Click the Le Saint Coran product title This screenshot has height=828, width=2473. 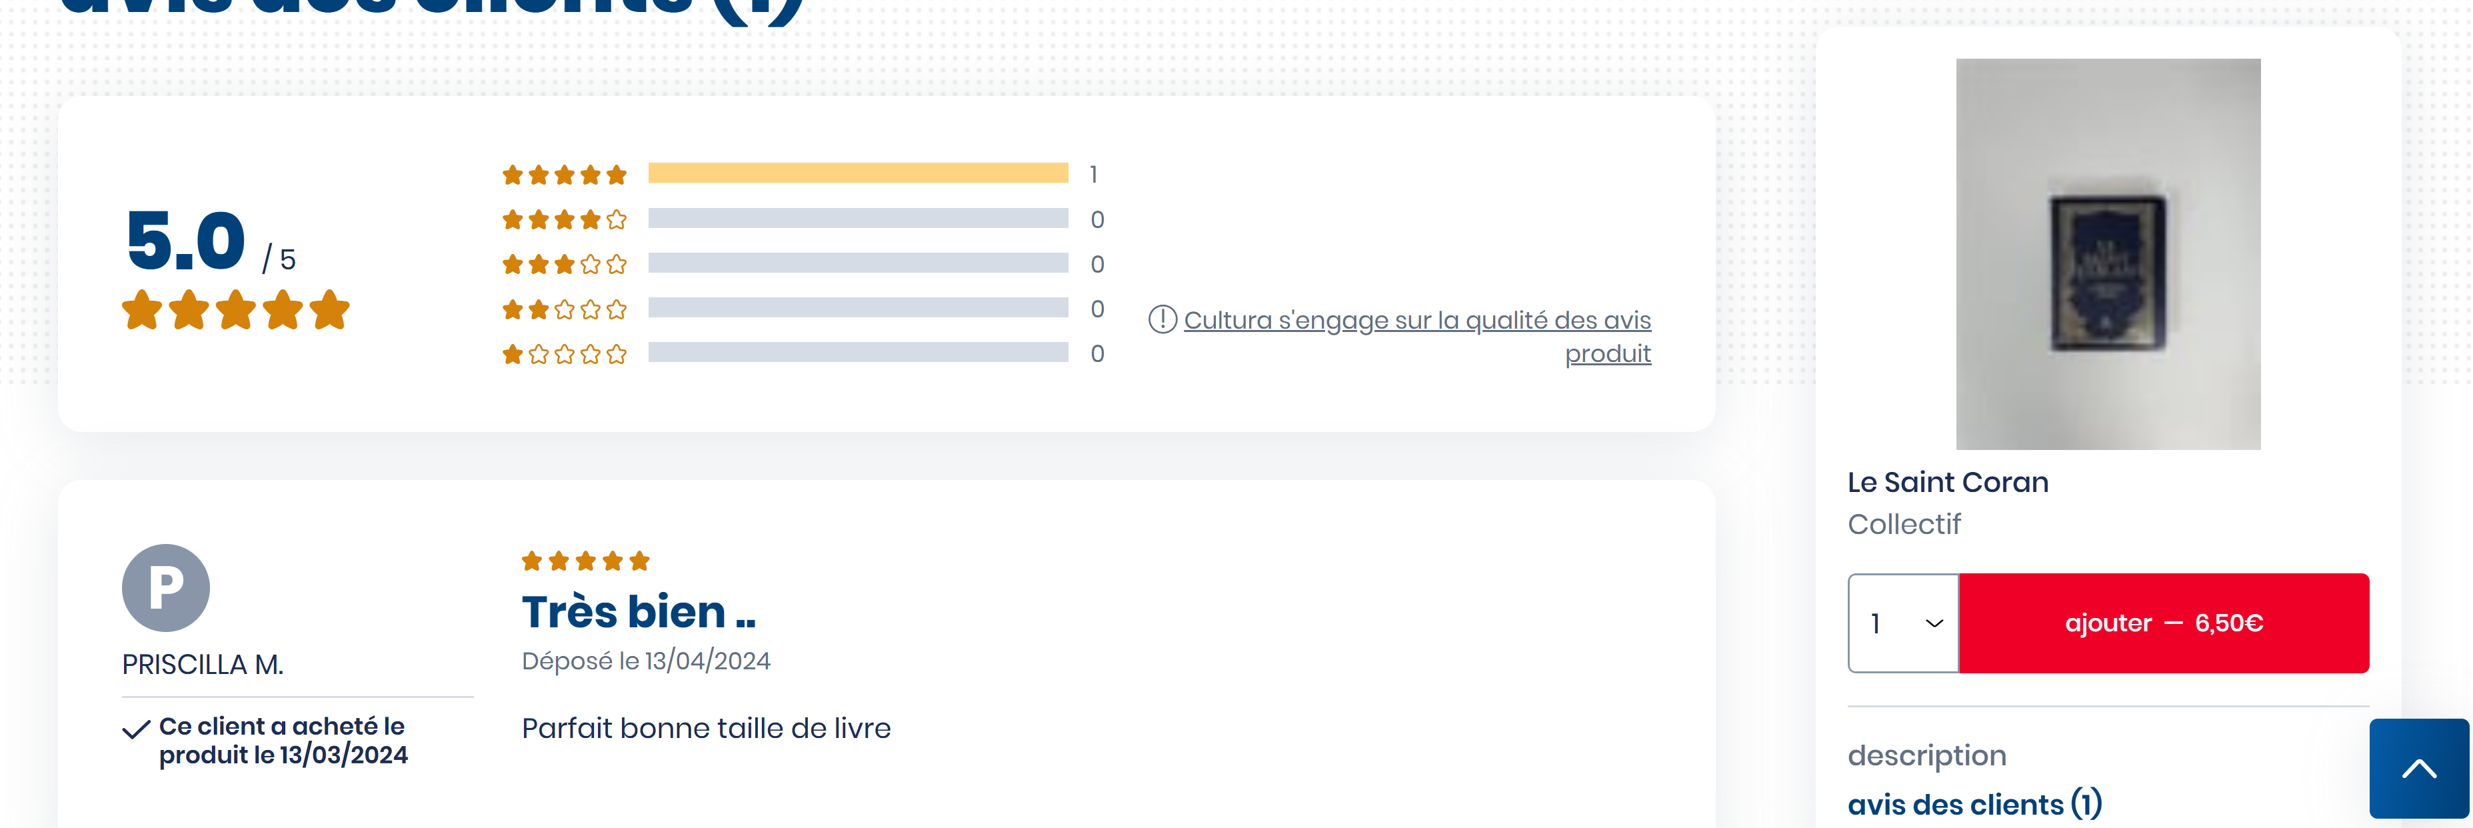(1948, 481)
